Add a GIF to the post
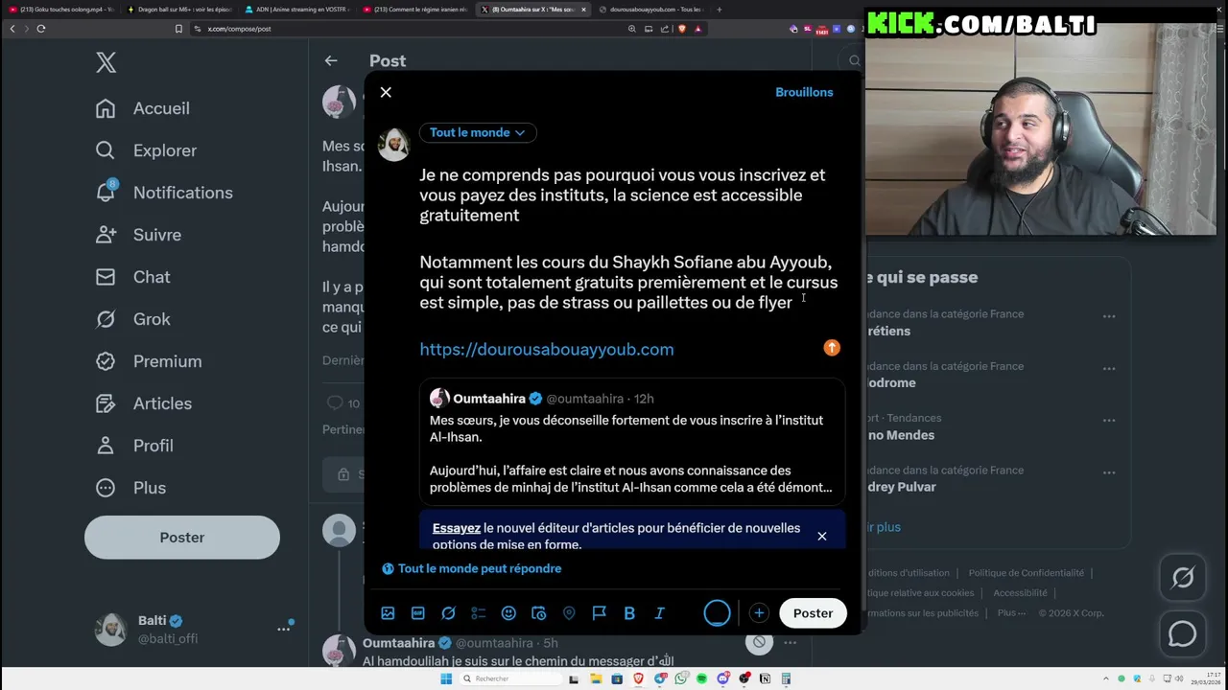Viewport: 1228px width, 690px height. (418, 613)
